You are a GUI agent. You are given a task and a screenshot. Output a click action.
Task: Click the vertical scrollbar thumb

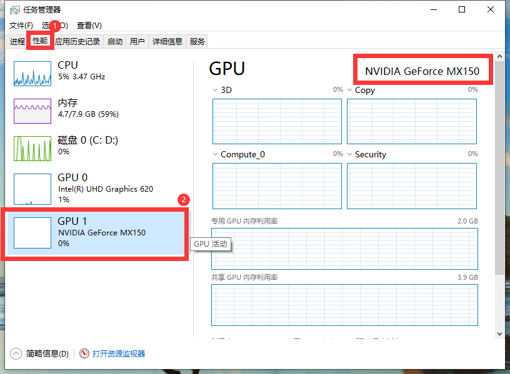pos(499,169)
